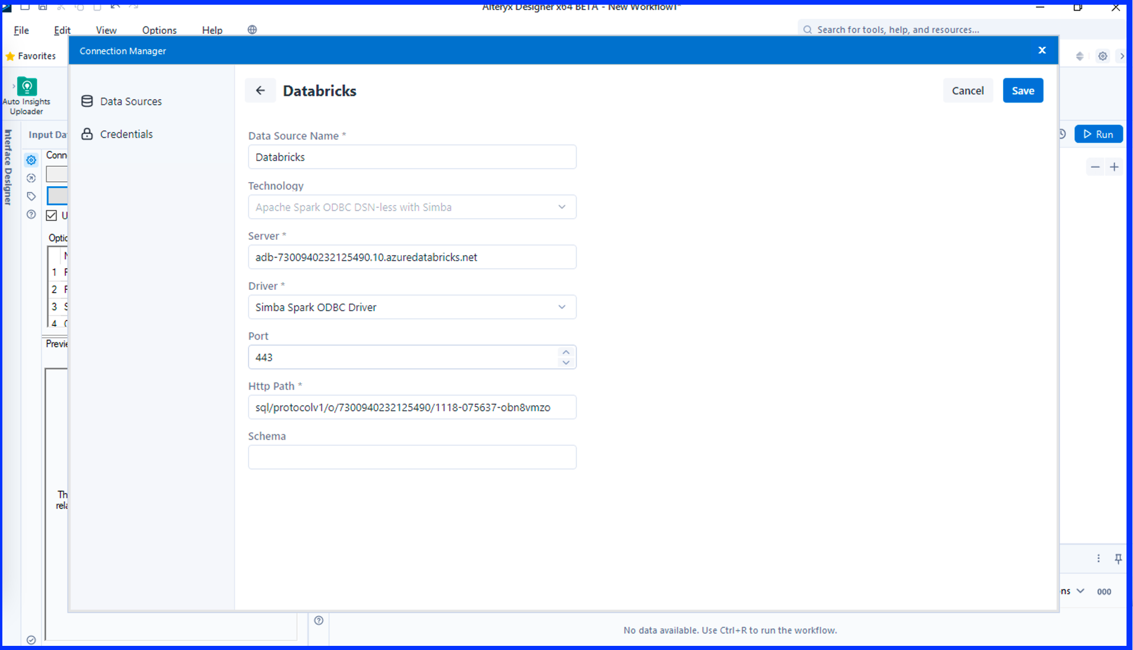Image resolution: width=1133 pixels, height=650 pixels.
Task: Open the View menu
Action: coord(106,30)
